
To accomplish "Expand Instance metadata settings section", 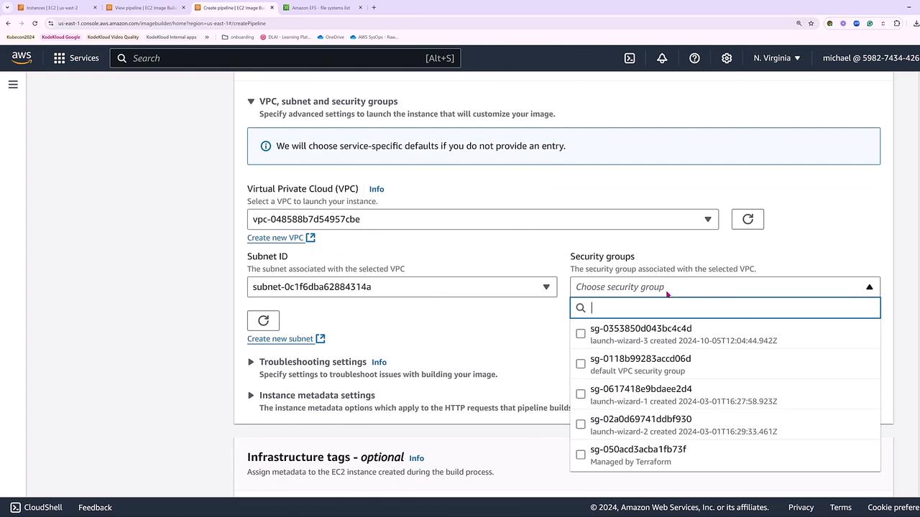I will pyautogui.click(x=251, y=395).
